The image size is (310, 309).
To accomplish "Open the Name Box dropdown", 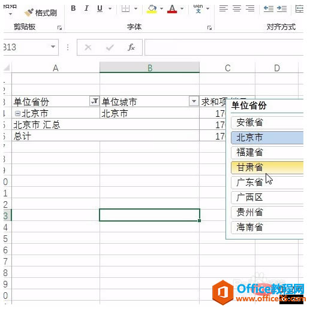I will [53, 47].
